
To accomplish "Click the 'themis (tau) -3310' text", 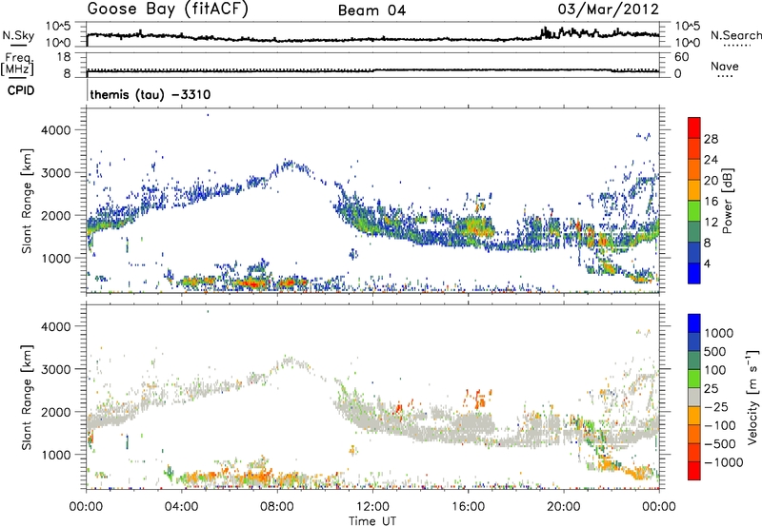I will 150,94.
